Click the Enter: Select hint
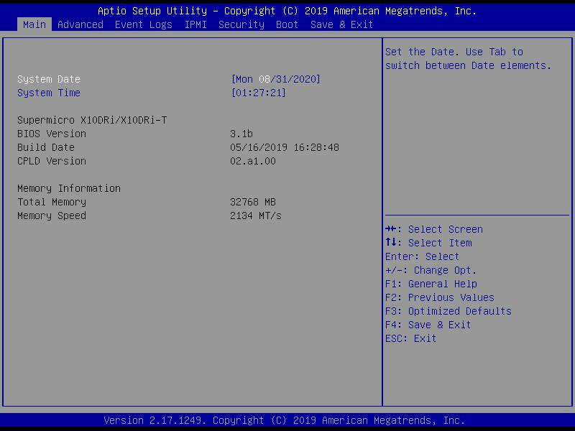This screenshot has height=431, width=575. coord(422,256)
